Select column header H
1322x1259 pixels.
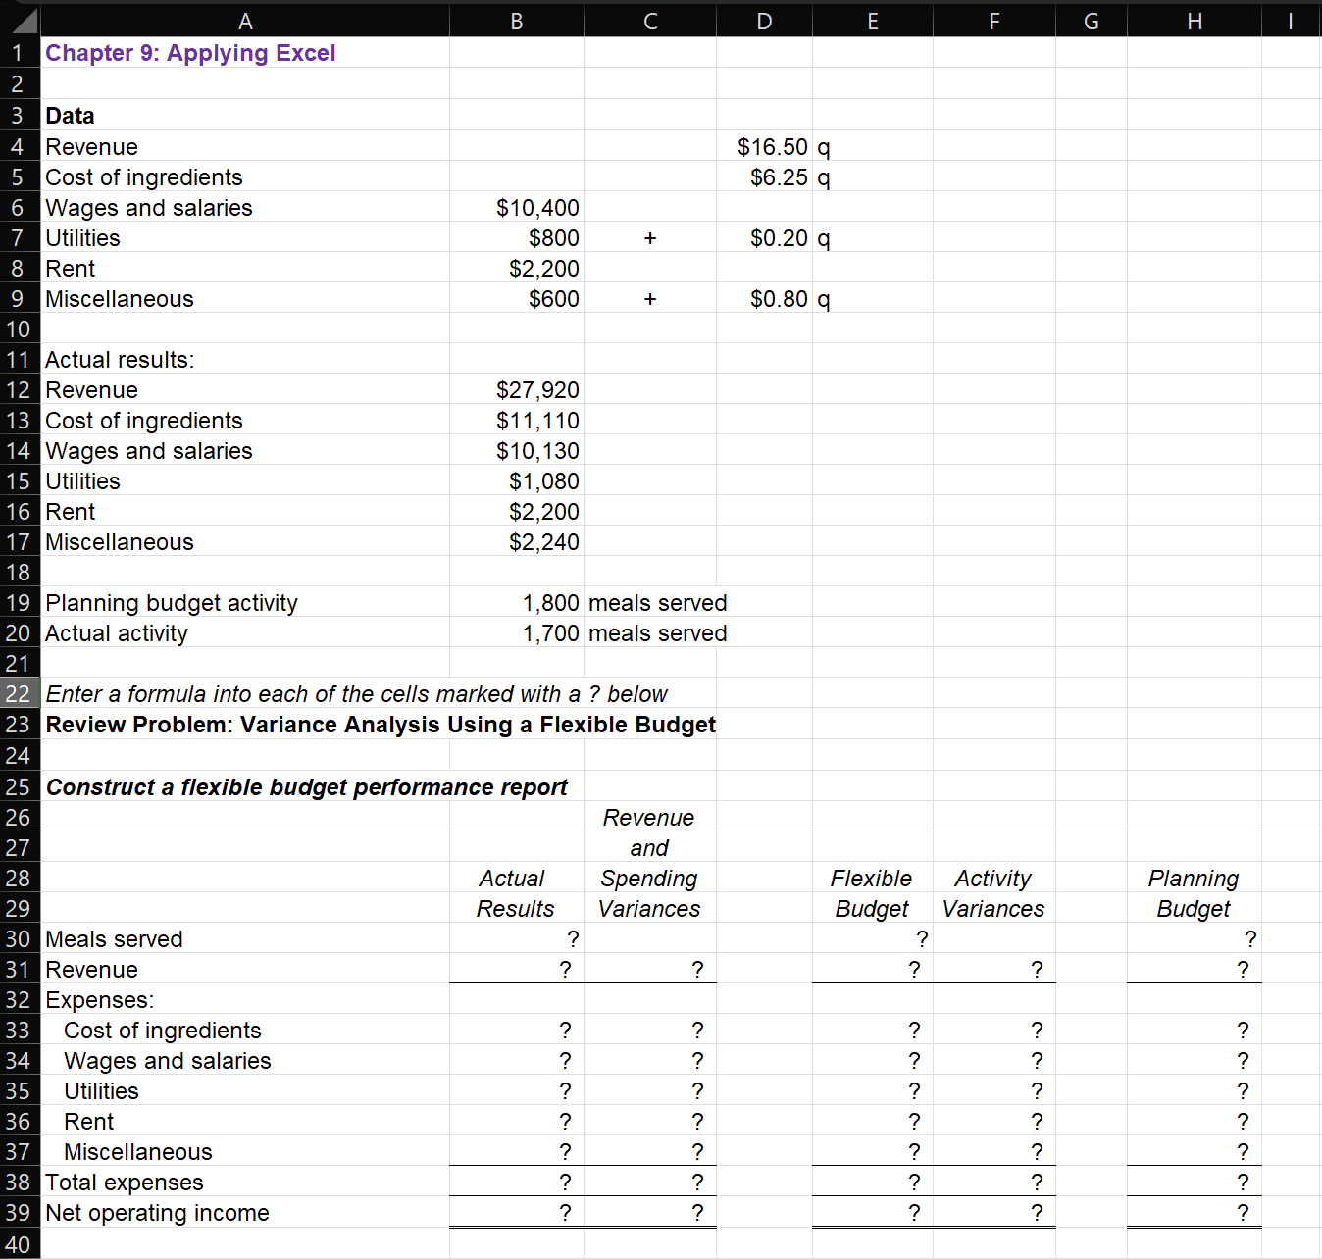1193,20
